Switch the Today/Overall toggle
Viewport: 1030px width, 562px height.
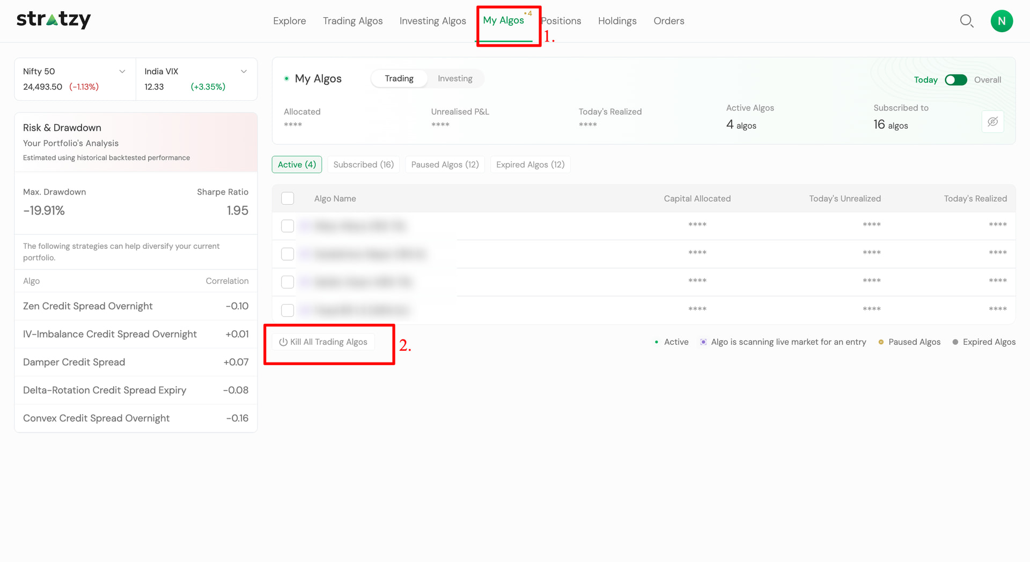pyautogui.click(x=955, y=80)
